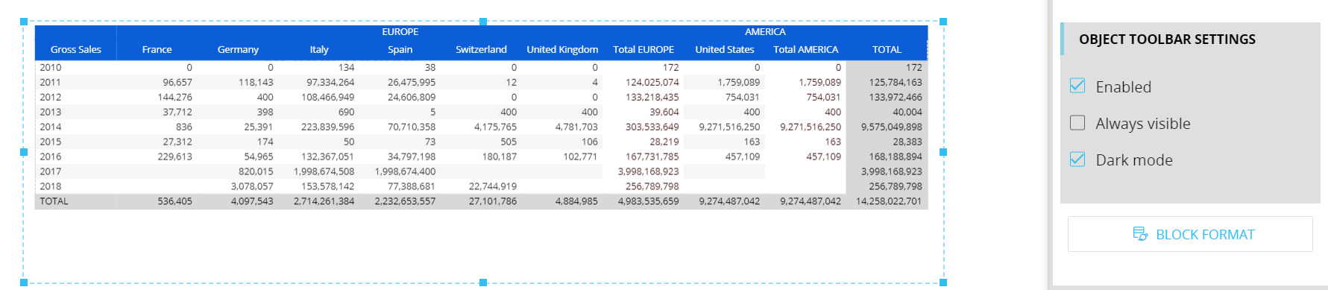Disable the Dark mode checkbox
This screenshot has height=290, width=1328.
pos(1077,159)
